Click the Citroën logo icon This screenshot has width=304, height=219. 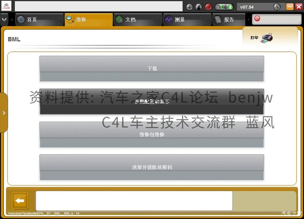pos(7,6)
